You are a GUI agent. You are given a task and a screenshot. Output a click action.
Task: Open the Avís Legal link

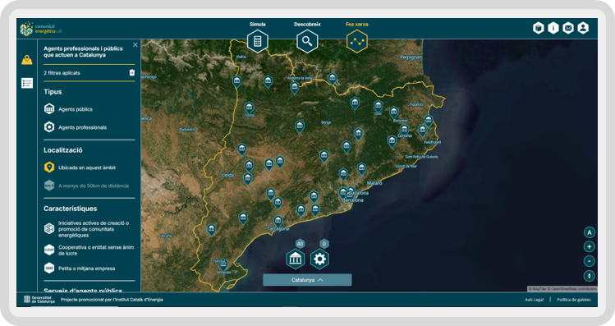(535, 300)
